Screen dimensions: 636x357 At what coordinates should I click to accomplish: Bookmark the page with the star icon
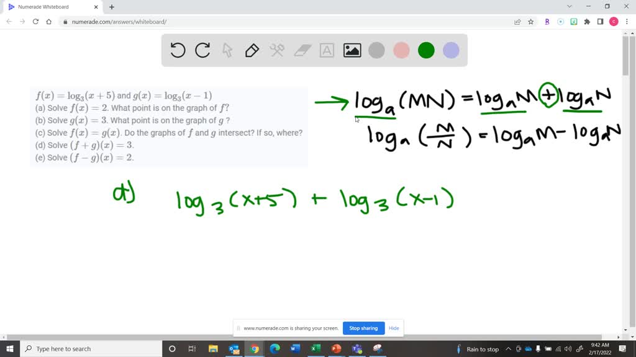pos(530,21)
